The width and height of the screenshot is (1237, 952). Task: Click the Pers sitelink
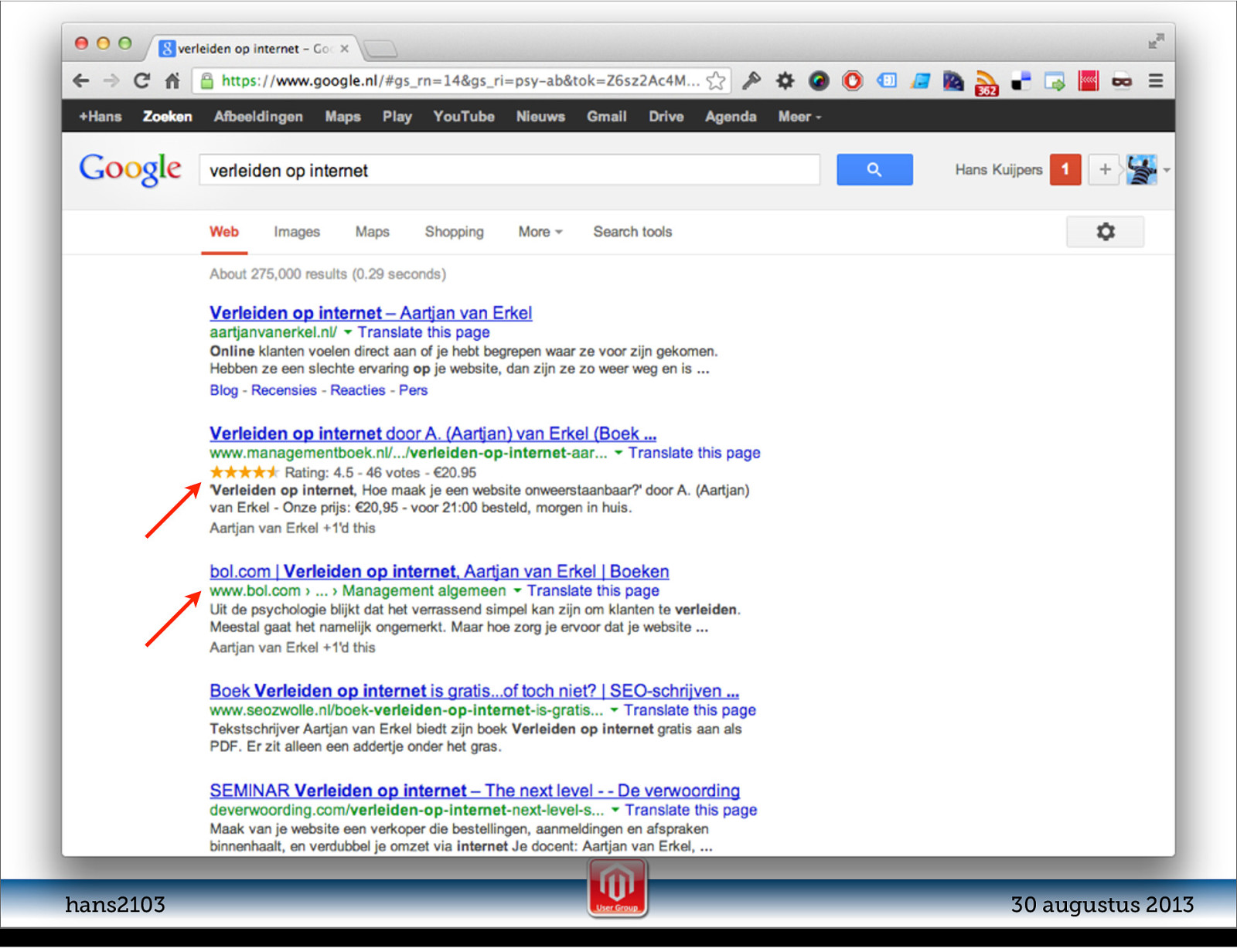pos(413,390)
